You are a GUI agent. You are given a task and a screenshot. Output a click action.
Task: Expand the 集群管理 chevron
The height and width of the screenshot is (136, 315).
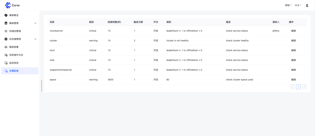(x=35, y=23)
